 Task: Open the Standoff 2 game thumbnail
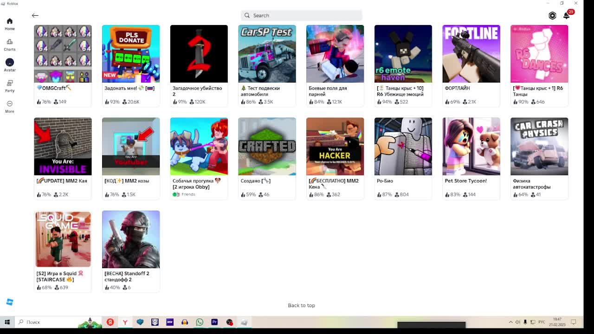(131, 239)
